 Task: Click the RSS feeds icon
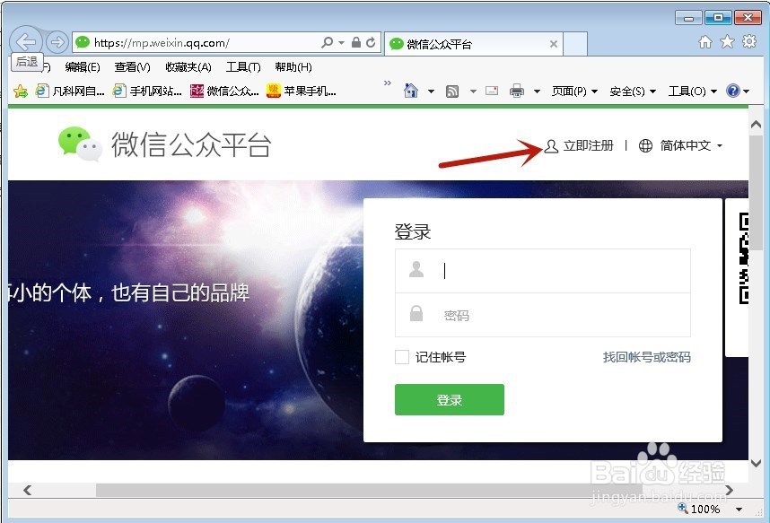(x=451, y=92)
